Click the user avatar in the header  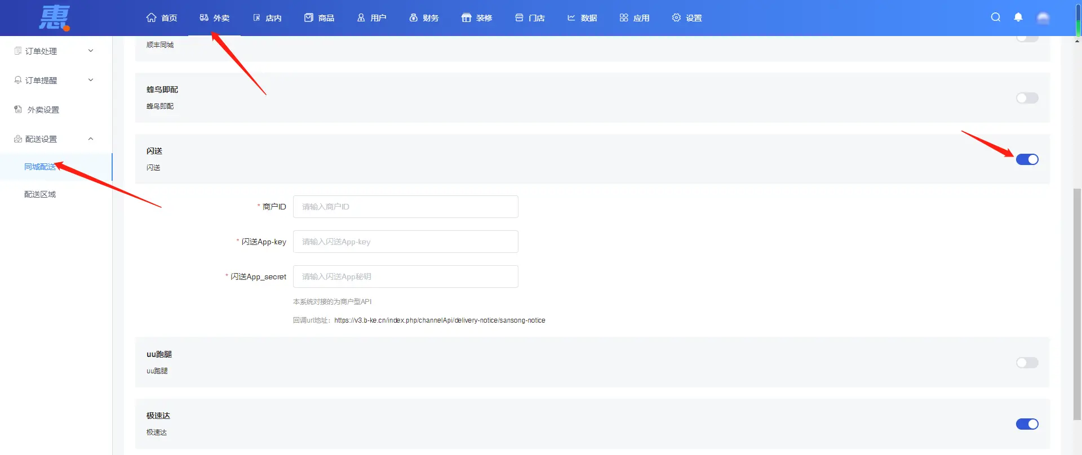coord(1043,18)
